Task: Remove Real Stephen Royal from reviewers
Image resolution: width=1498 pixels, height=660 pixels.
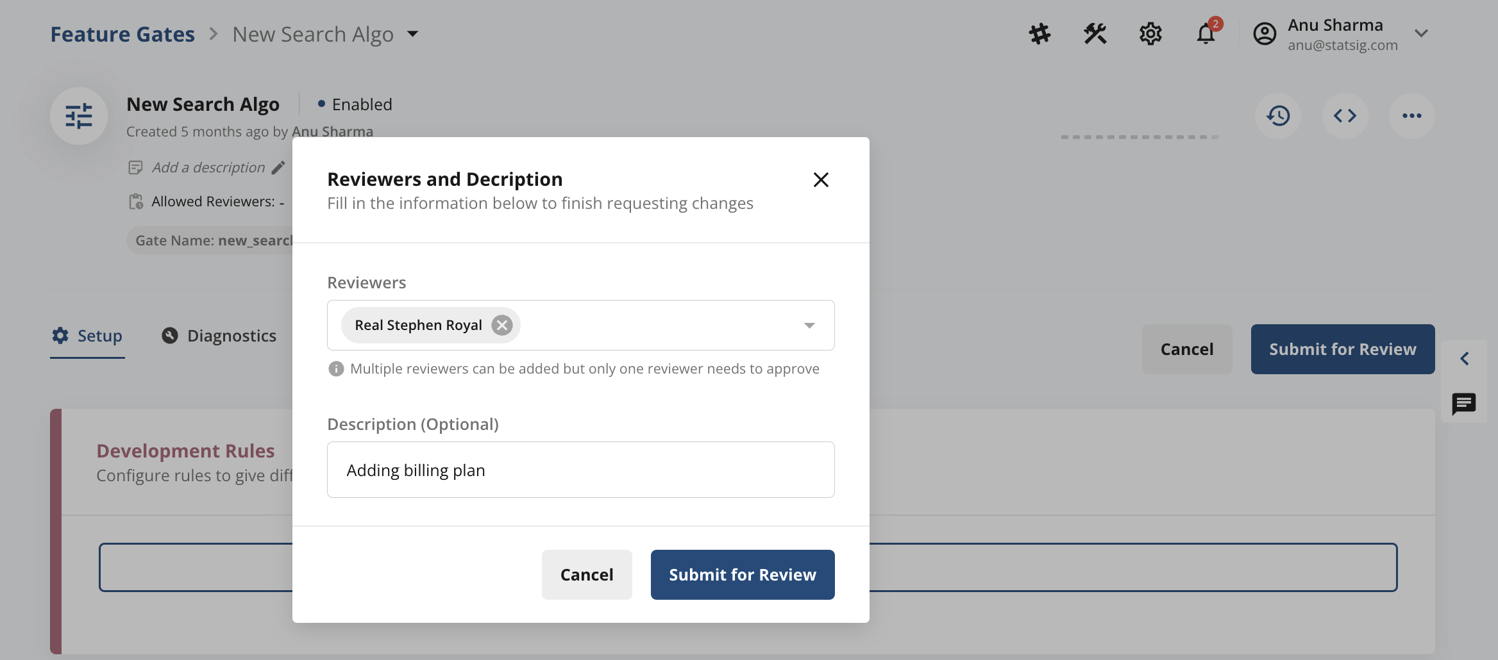Action: tap(502, 325)
